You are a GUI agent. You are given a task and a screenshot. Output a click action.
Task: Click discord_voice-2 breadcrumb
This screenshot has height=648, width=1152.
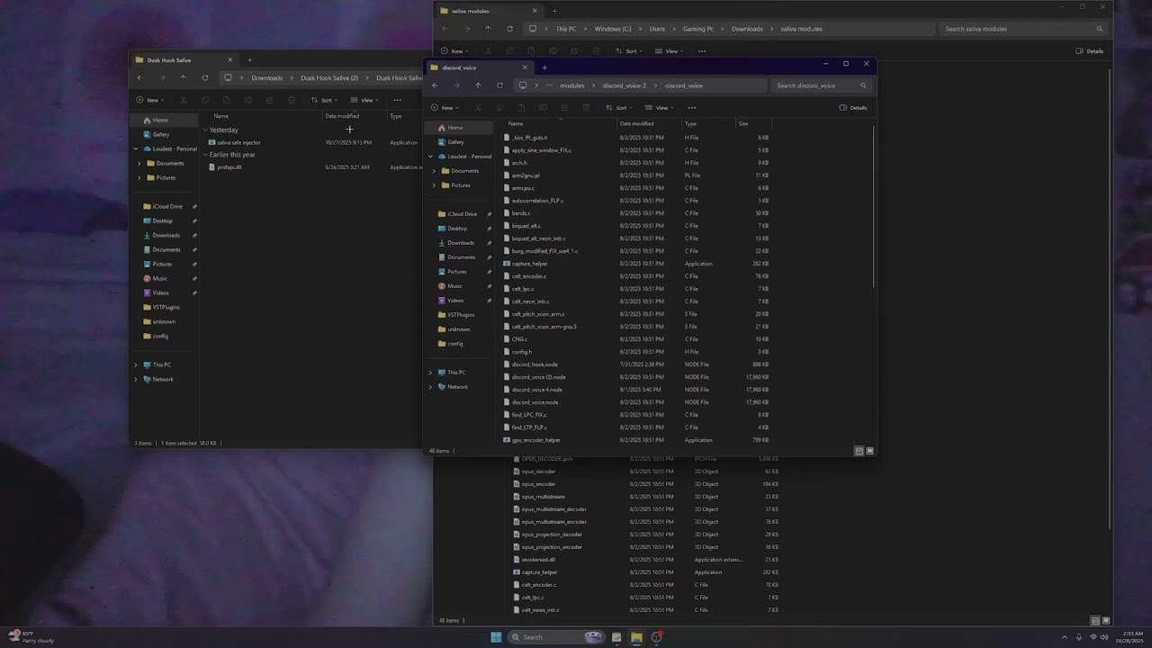[625, 85]
